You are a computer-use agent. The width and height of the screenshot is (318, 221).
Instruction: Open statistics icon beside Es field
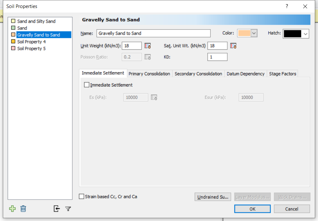pyautogui.click(x=154, y=97)
